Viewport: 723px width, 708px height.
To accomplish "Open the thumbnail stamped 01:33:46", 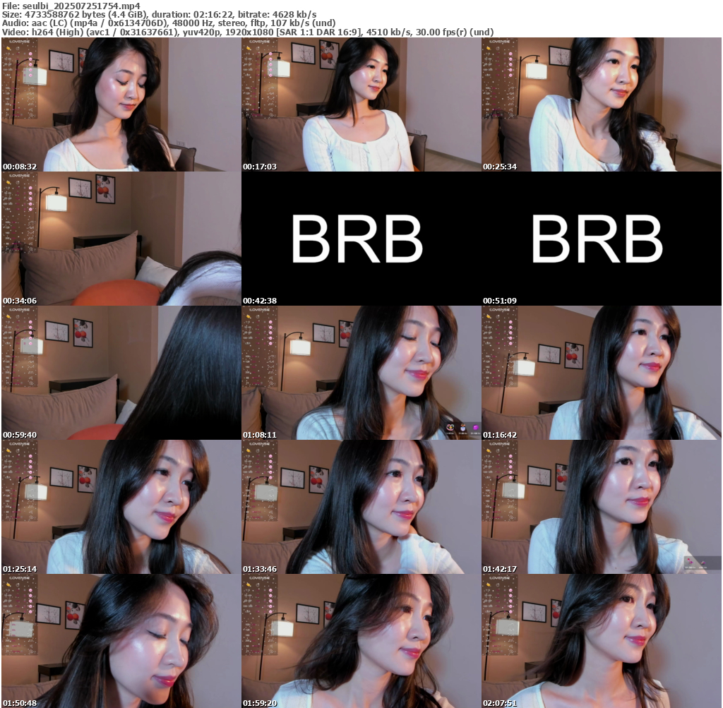I will pos(361,507).
